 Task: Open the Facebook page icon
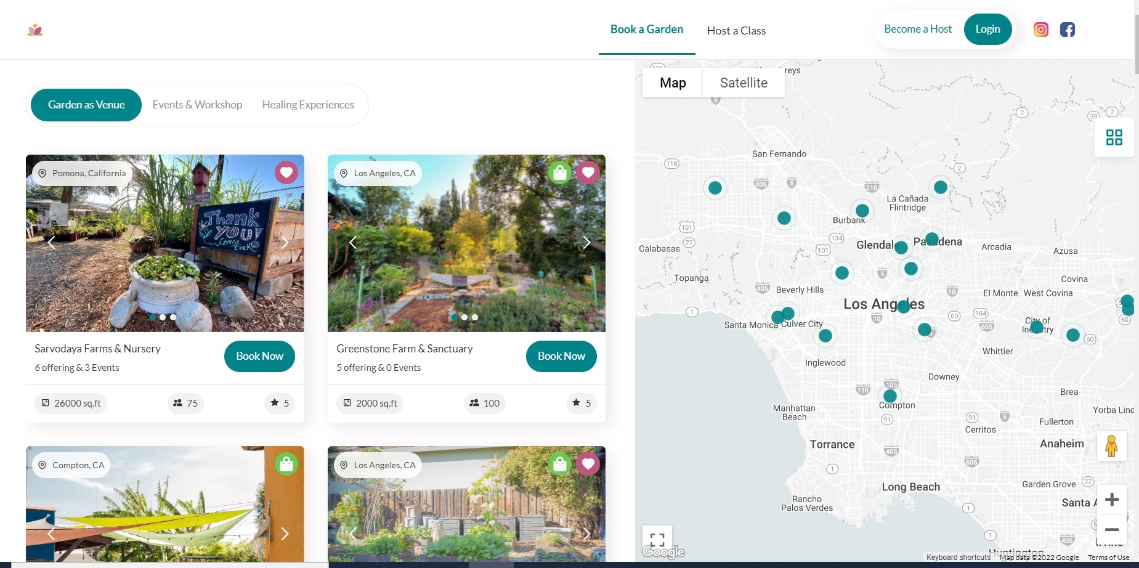pos(1067,30)
